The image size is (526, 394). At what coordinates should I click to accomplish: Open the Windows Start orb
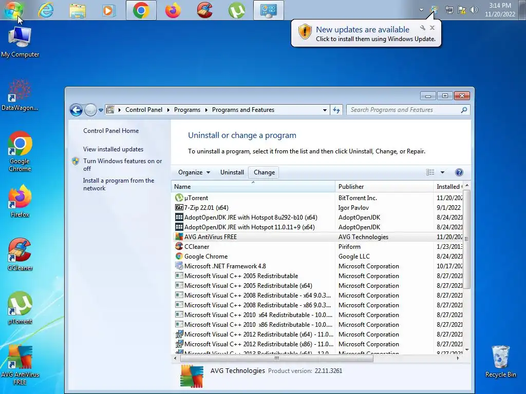(13, 10)
